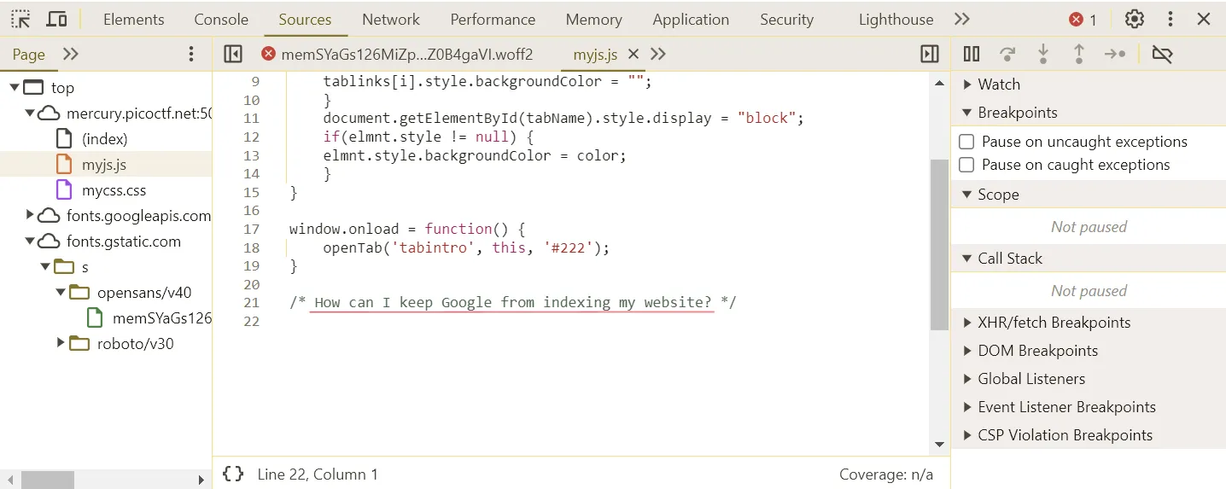Expand CSP Violation Breakpoints section

[967, 435]
